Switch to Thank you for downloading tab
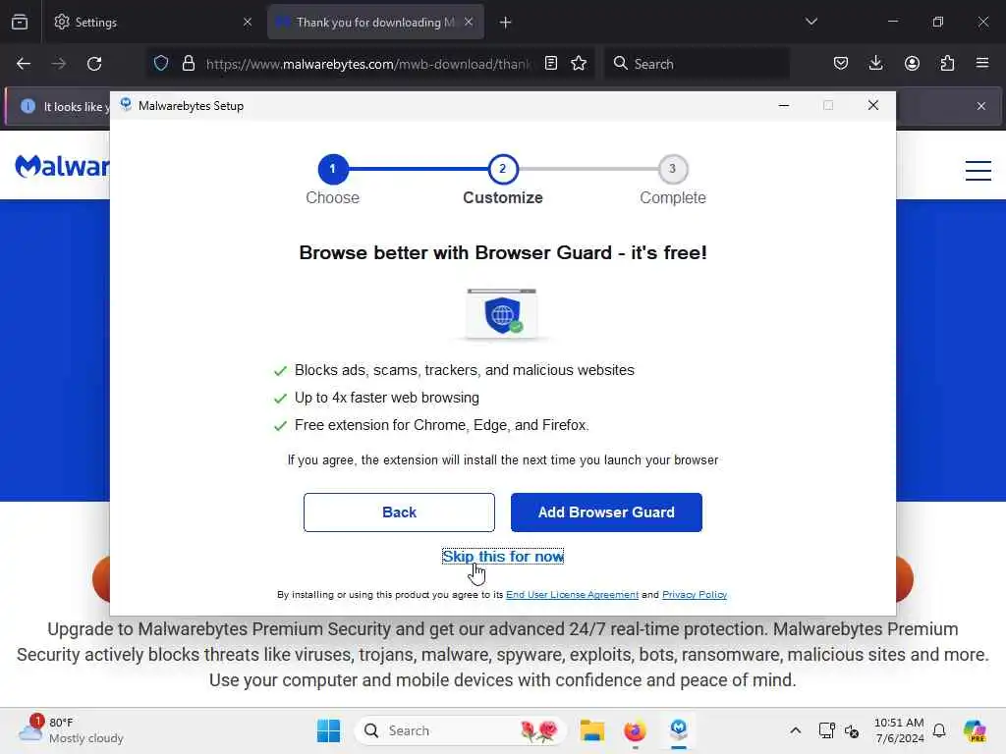 (x=375, y=22)
